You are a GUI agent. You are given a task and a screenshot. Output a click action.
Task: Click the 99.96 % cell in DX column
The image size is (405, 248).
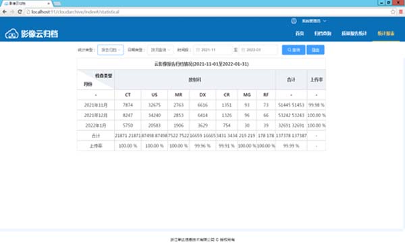pos(202,146)
